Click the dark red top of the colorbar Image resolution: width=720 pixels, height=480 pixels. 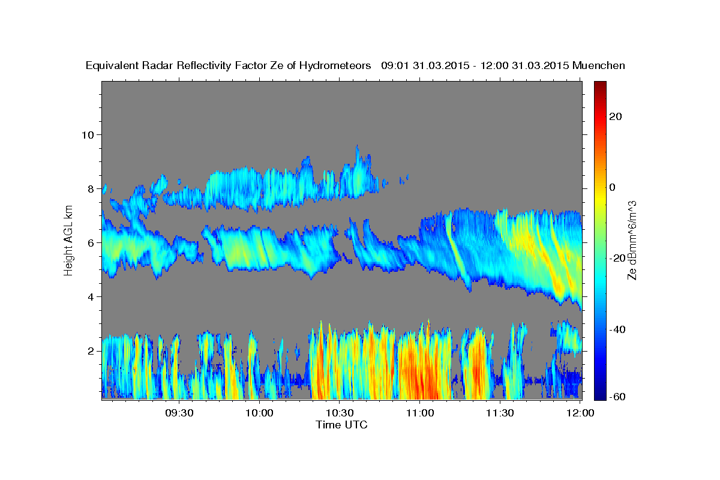pyautogui.click(x=599, y=85)
